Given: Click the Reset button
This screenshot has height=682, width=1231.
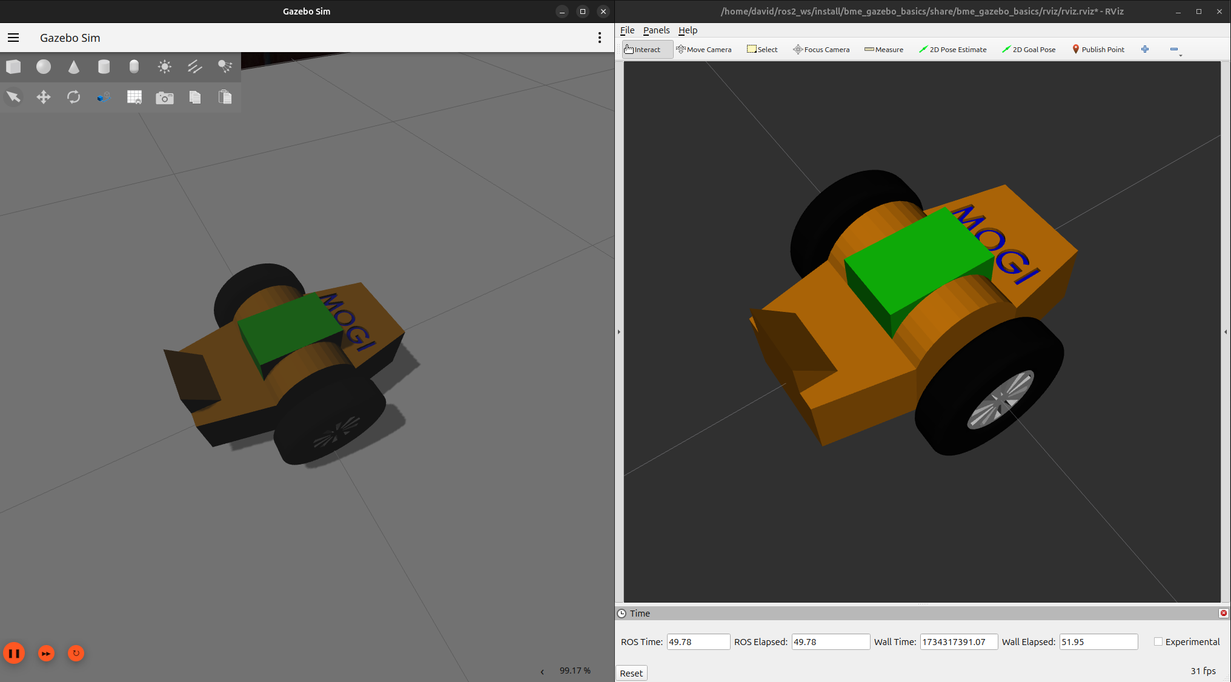Looking at the screenshot, I should (631, 673).
